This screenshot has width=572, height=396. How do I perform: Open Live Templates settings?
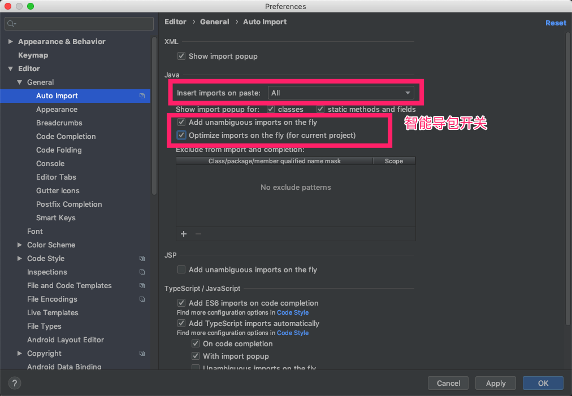point(53,312)
